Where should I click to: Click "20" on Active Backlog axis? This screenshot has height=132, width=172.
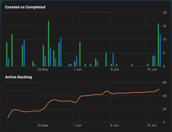(x=165, y=109)
